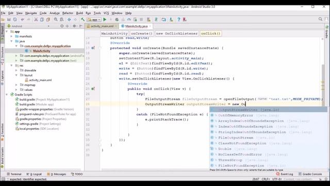Screen dimensions: 330x186
Task: Open the Event Log panel
Action: coord(285,174)
